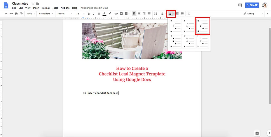The image size is (271, 137).
Task: Click the 'Using Google Docs' heading line
Action: (x=132, y=79)
